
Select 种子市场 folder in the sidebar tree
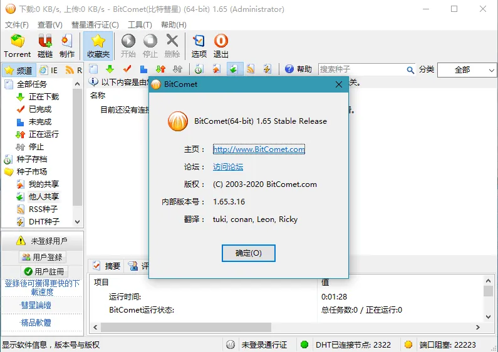[x=31, y=171]
